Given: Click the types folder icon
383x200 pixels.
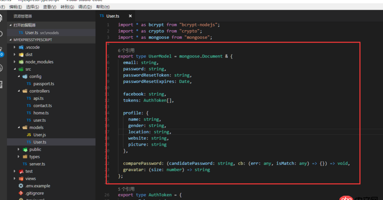Looking at the screenshot, I should 25,156.
